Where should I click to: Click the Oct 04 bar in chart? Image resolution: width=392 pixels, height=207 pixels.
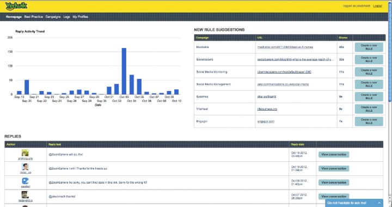click(x=132, y=84)
